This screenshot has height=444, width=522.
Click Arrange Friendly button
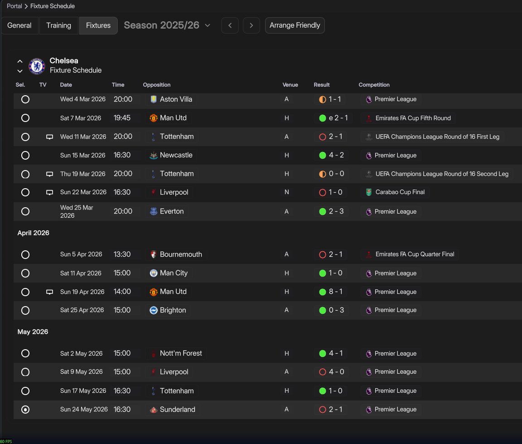(x=295, y=25)
